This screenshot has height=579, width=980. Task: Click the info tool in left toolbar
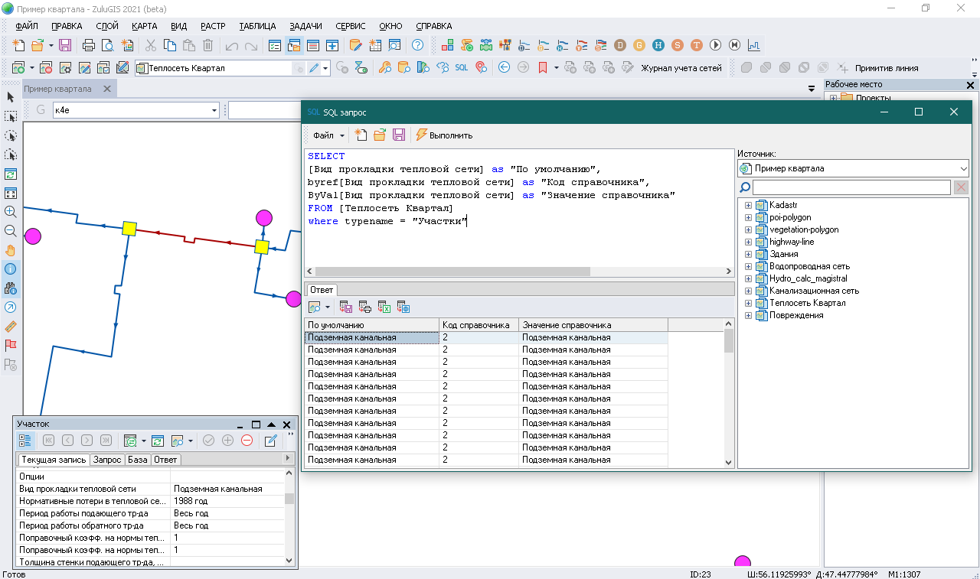tap(11, 269)
